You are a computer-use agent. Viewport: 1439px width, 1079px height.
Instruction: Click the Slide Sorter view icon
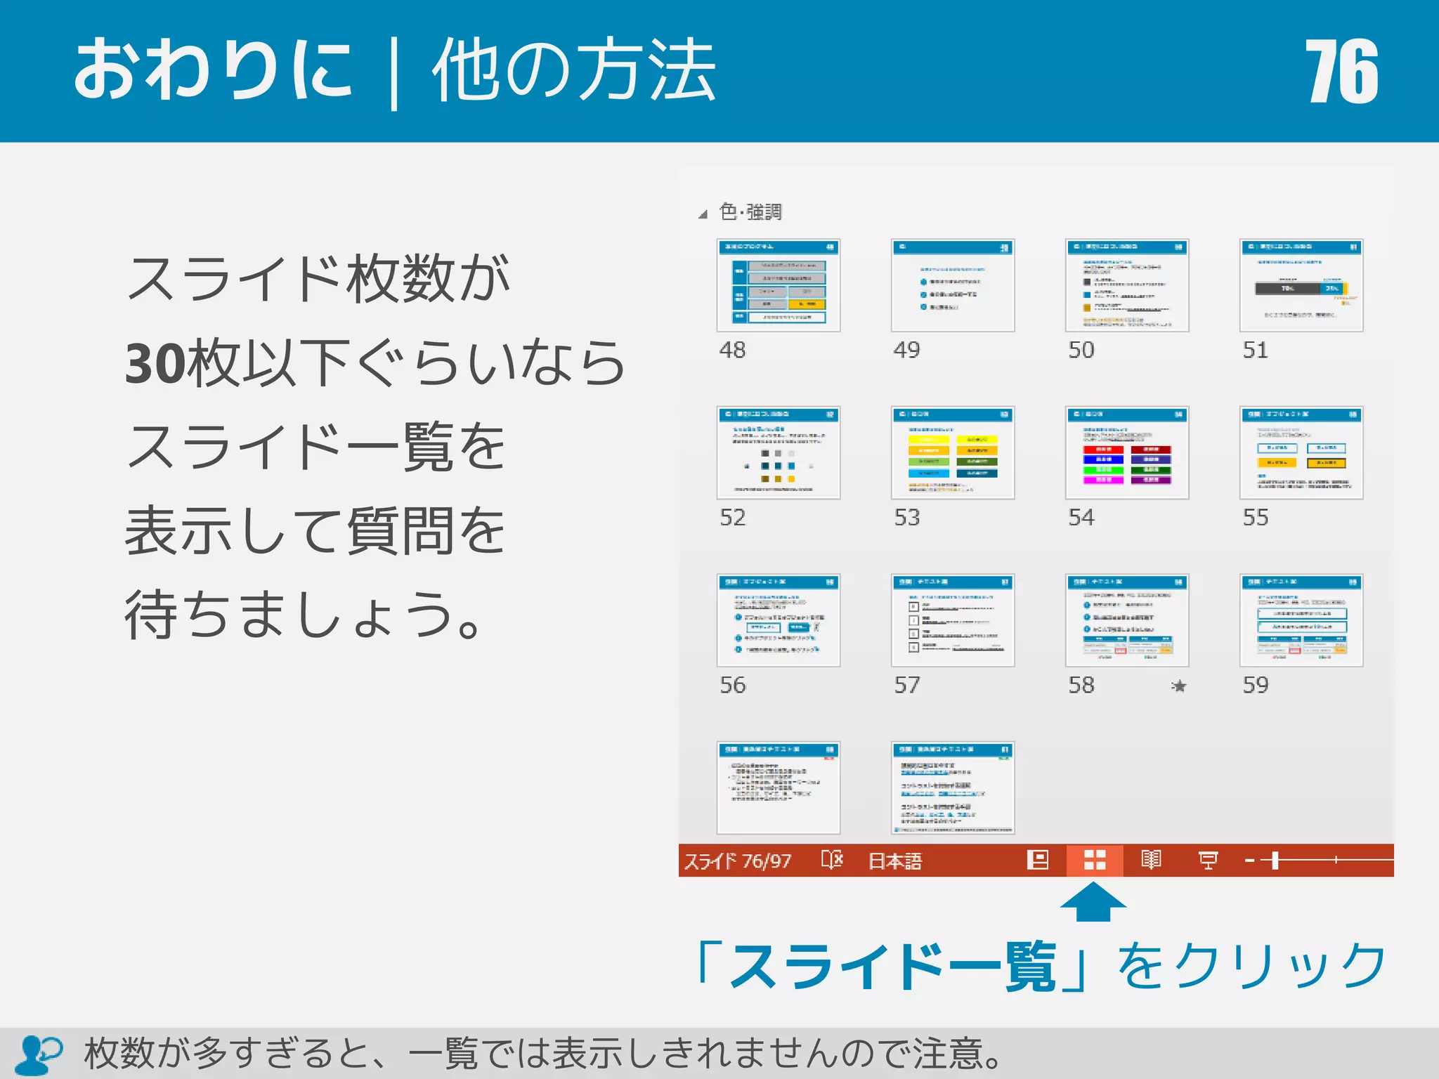[1094, 860]
